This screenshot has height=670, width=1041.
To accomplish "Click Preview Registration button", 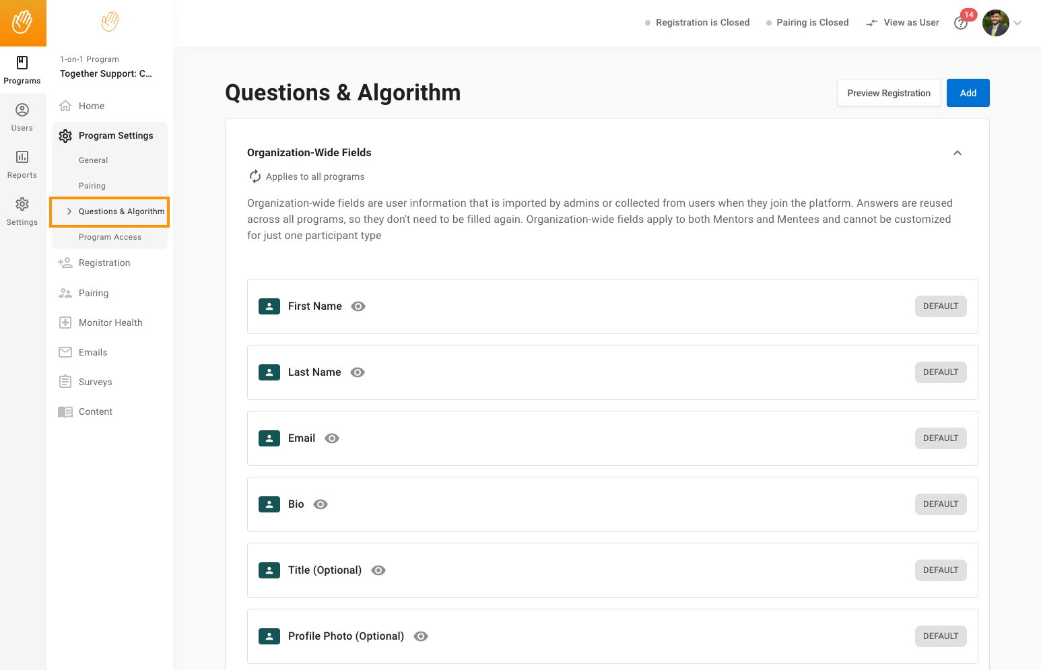I will (889, 93).
